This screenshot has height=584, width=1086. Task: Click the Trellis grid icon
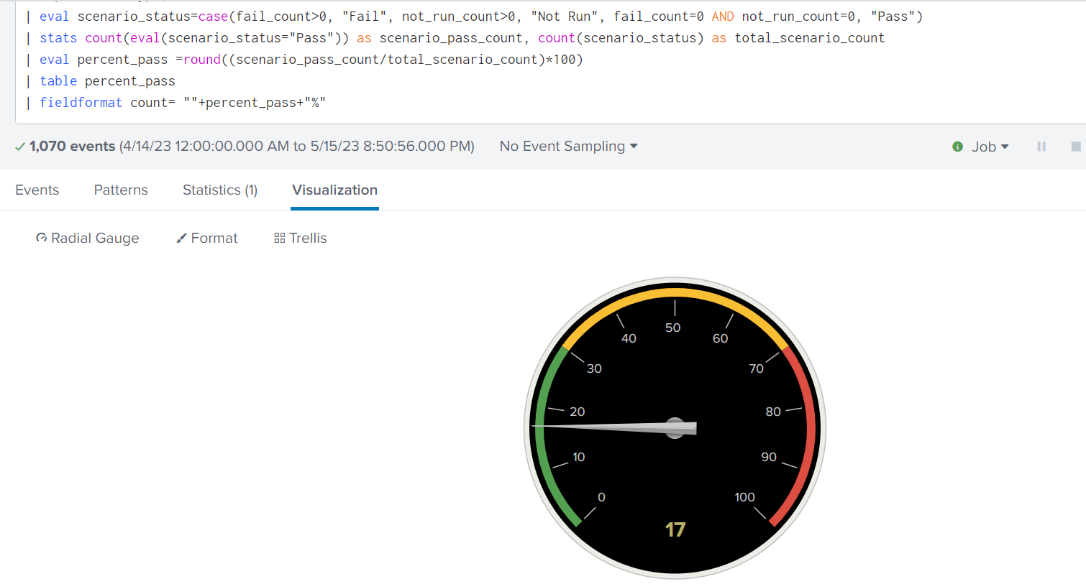tap(280, 237)
